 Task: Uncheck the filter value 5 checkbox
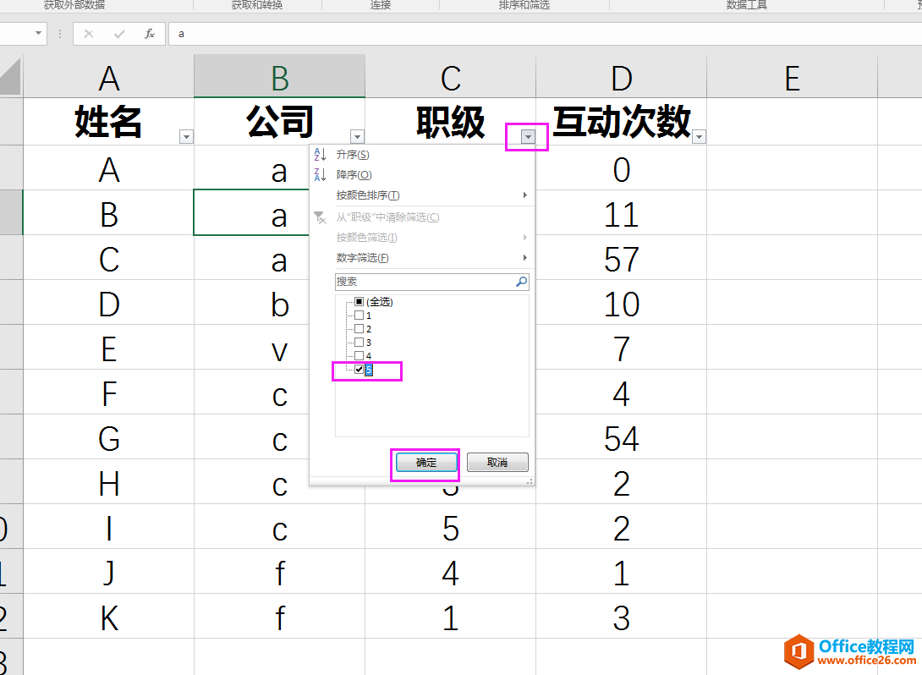359,370
